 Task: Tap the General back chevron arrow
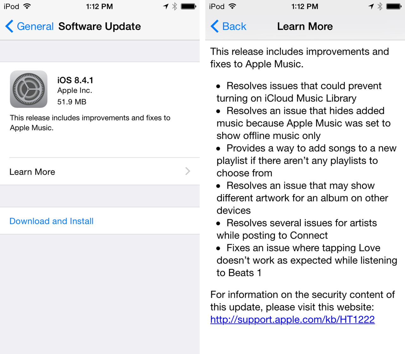(x=9, y=26)
